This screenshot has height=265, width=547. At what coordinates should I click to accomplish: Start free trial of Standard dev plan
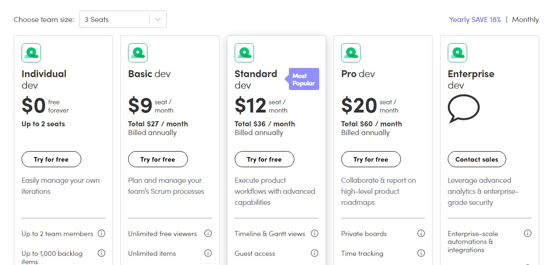coord(265,159)
